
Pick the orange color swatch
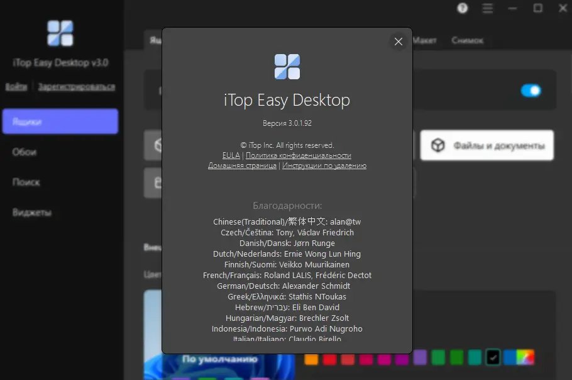pos(311,358)
